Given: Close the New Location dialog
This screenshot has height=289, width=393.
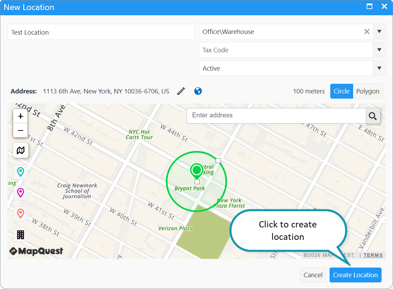Looking at the screenshot, I should coord(384,7).
